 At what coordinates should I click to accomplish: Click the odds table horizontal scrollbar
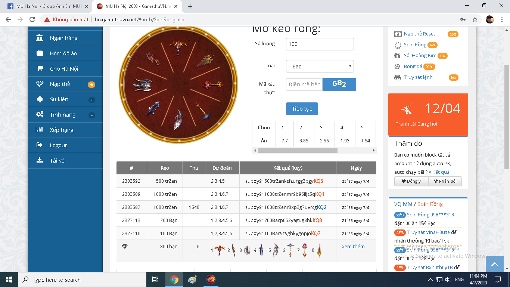click(298, 150)
